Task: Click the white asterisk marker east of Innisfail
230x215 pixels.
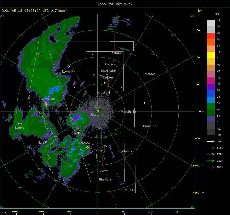Action: pyautogui.click(x=121, y=88)
